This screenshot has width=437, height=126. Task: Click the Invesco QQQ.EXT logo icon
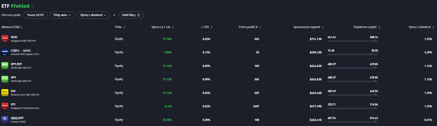5,120
